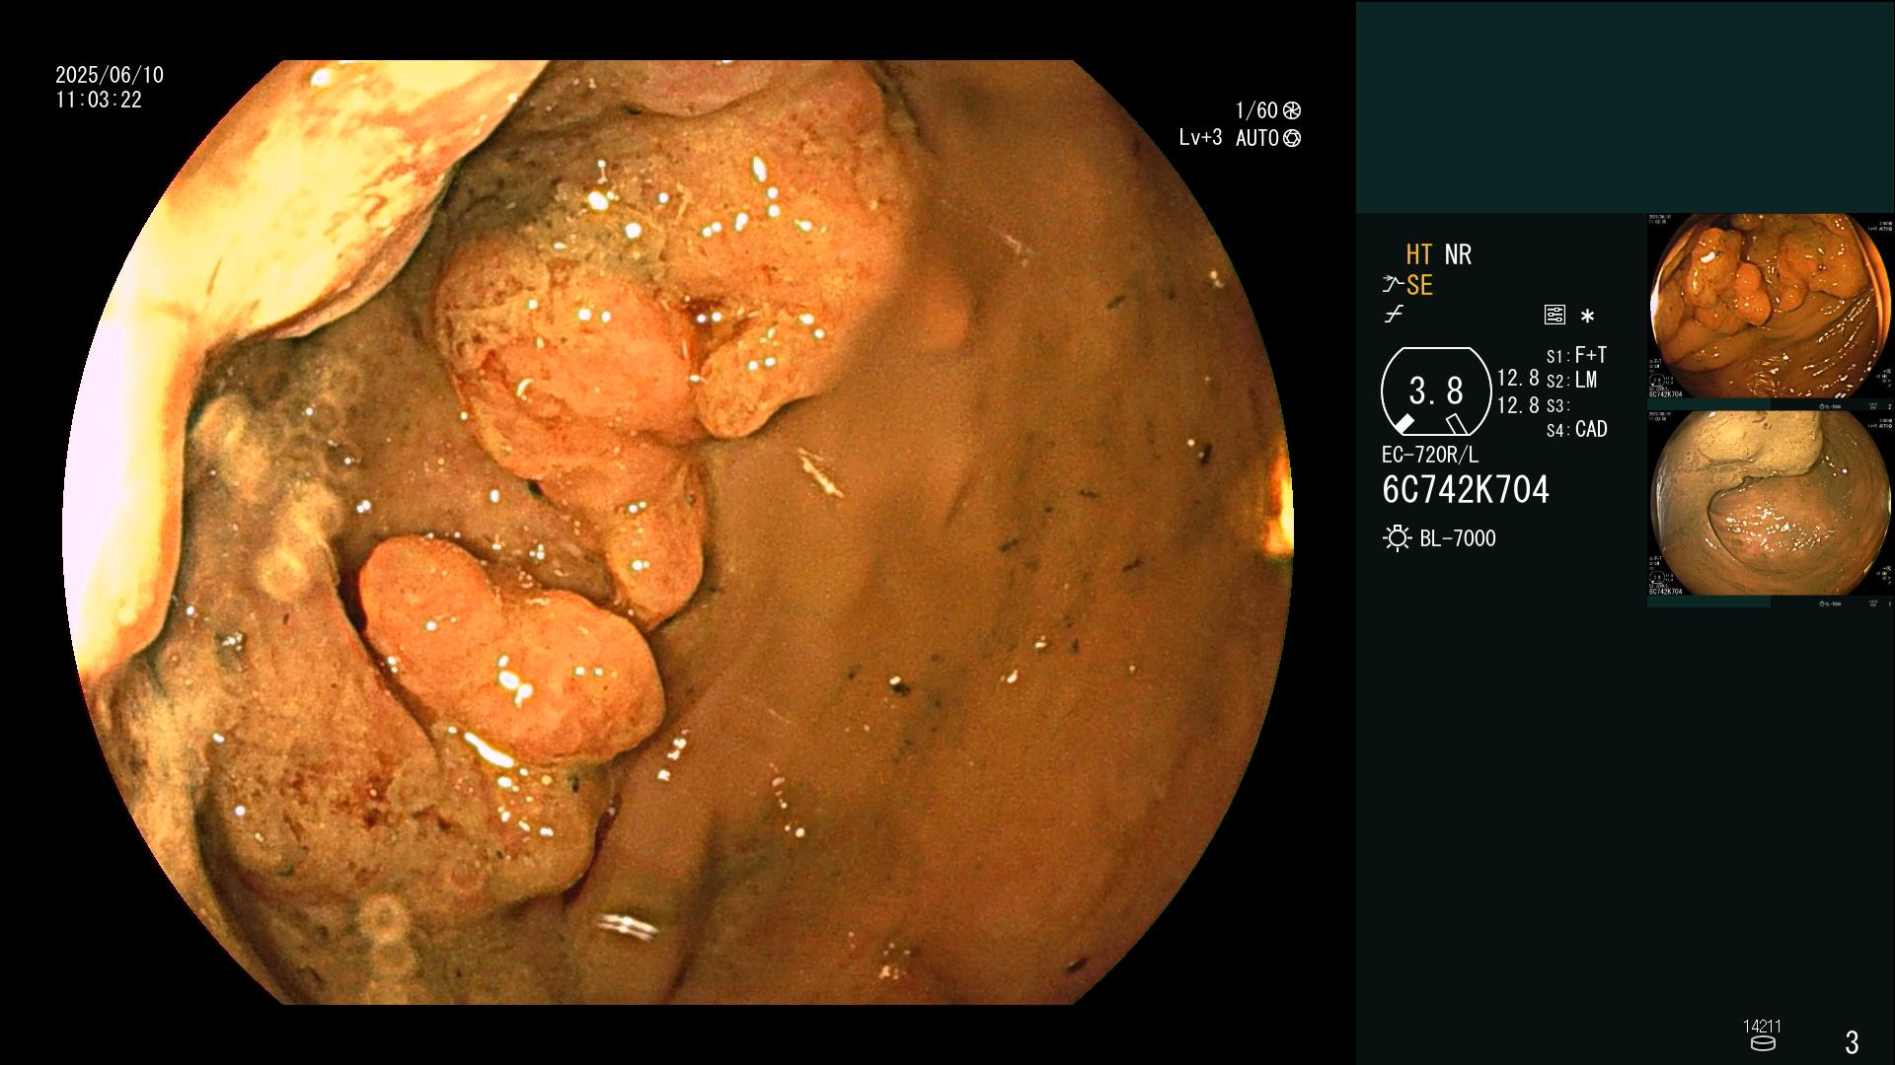Screen dimensions: 1895x1065
Task: Click the AUTO iris icon
Action: click(x=1292, y=138)
